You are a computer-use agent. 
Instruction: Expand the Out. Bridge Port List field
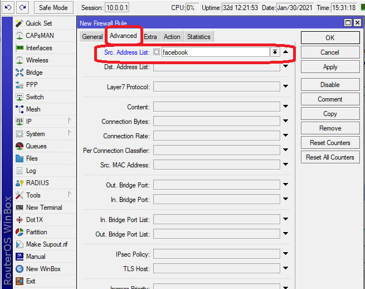[x=286, y=234]
